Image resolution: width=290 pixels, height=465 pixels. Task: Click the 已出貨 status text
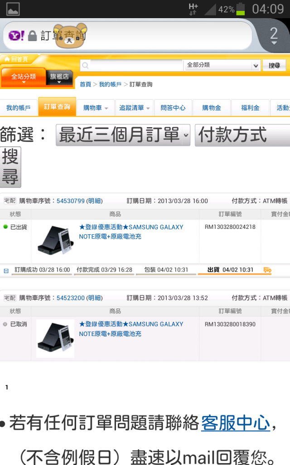pos(18,227)
